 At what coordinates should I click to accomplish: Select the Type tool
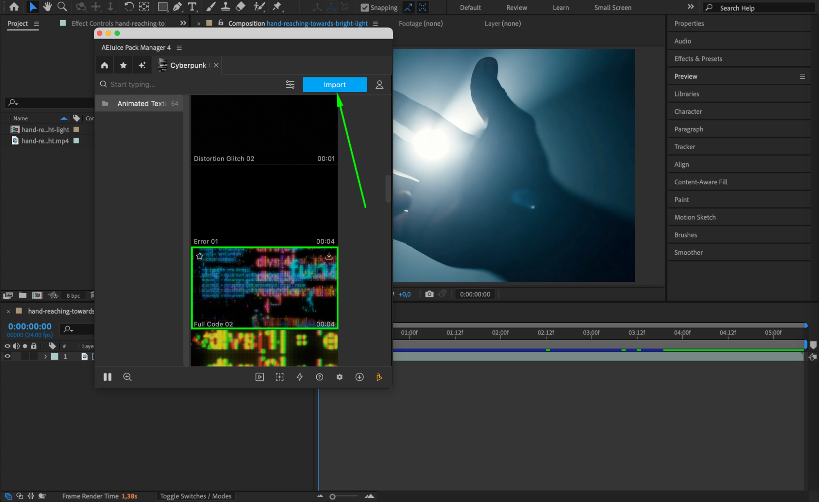click(192, 7)
